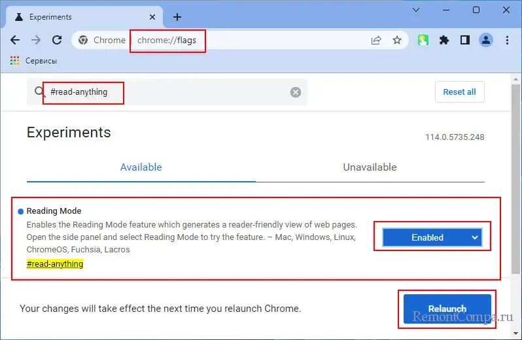Open Chrome three-dot menu
Viewport: 522px width, 340px height.
tap(507, 40)
